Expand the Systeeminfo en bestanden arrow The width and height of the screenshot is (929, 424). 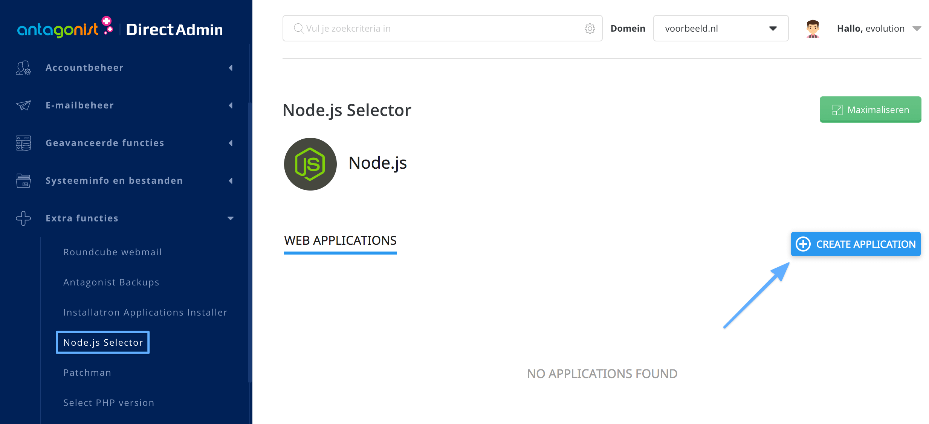coord(231,181)
